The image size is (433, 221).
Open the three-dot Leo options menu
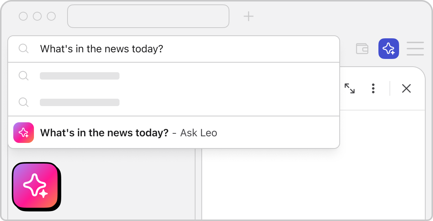click(x=373, y=88)
